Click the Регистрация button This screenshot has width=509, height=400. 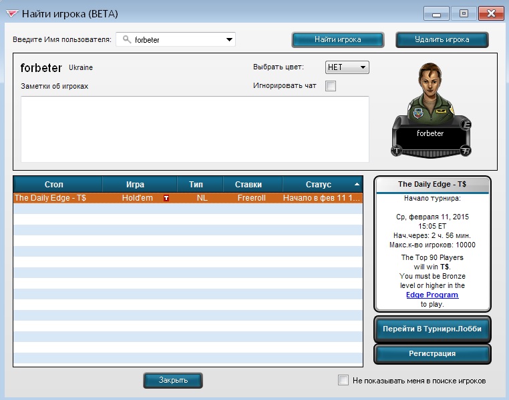click(432, 354)
